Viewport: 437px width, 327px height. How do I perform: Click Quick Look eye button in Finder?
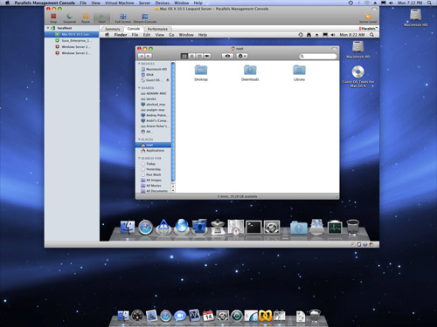tap(227, 56)
